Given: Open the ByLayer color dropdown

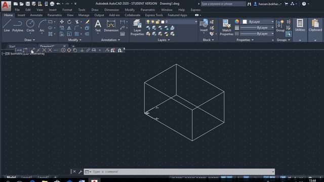Looking at the screenshot, I should (x=258, y=22).
